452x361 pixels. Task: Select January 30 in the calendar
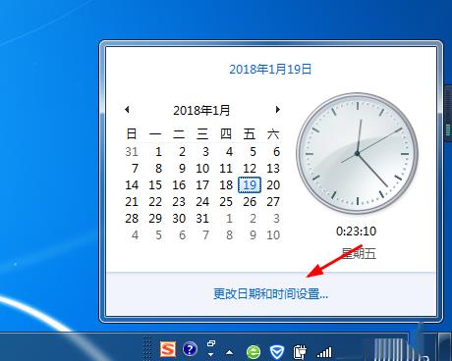(179, 219)
